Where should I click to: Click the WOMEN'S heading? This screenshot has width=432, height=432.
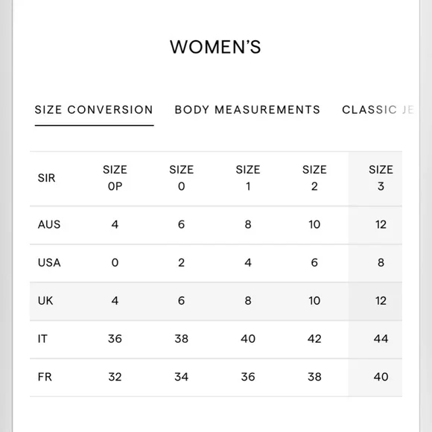[215, 47]
